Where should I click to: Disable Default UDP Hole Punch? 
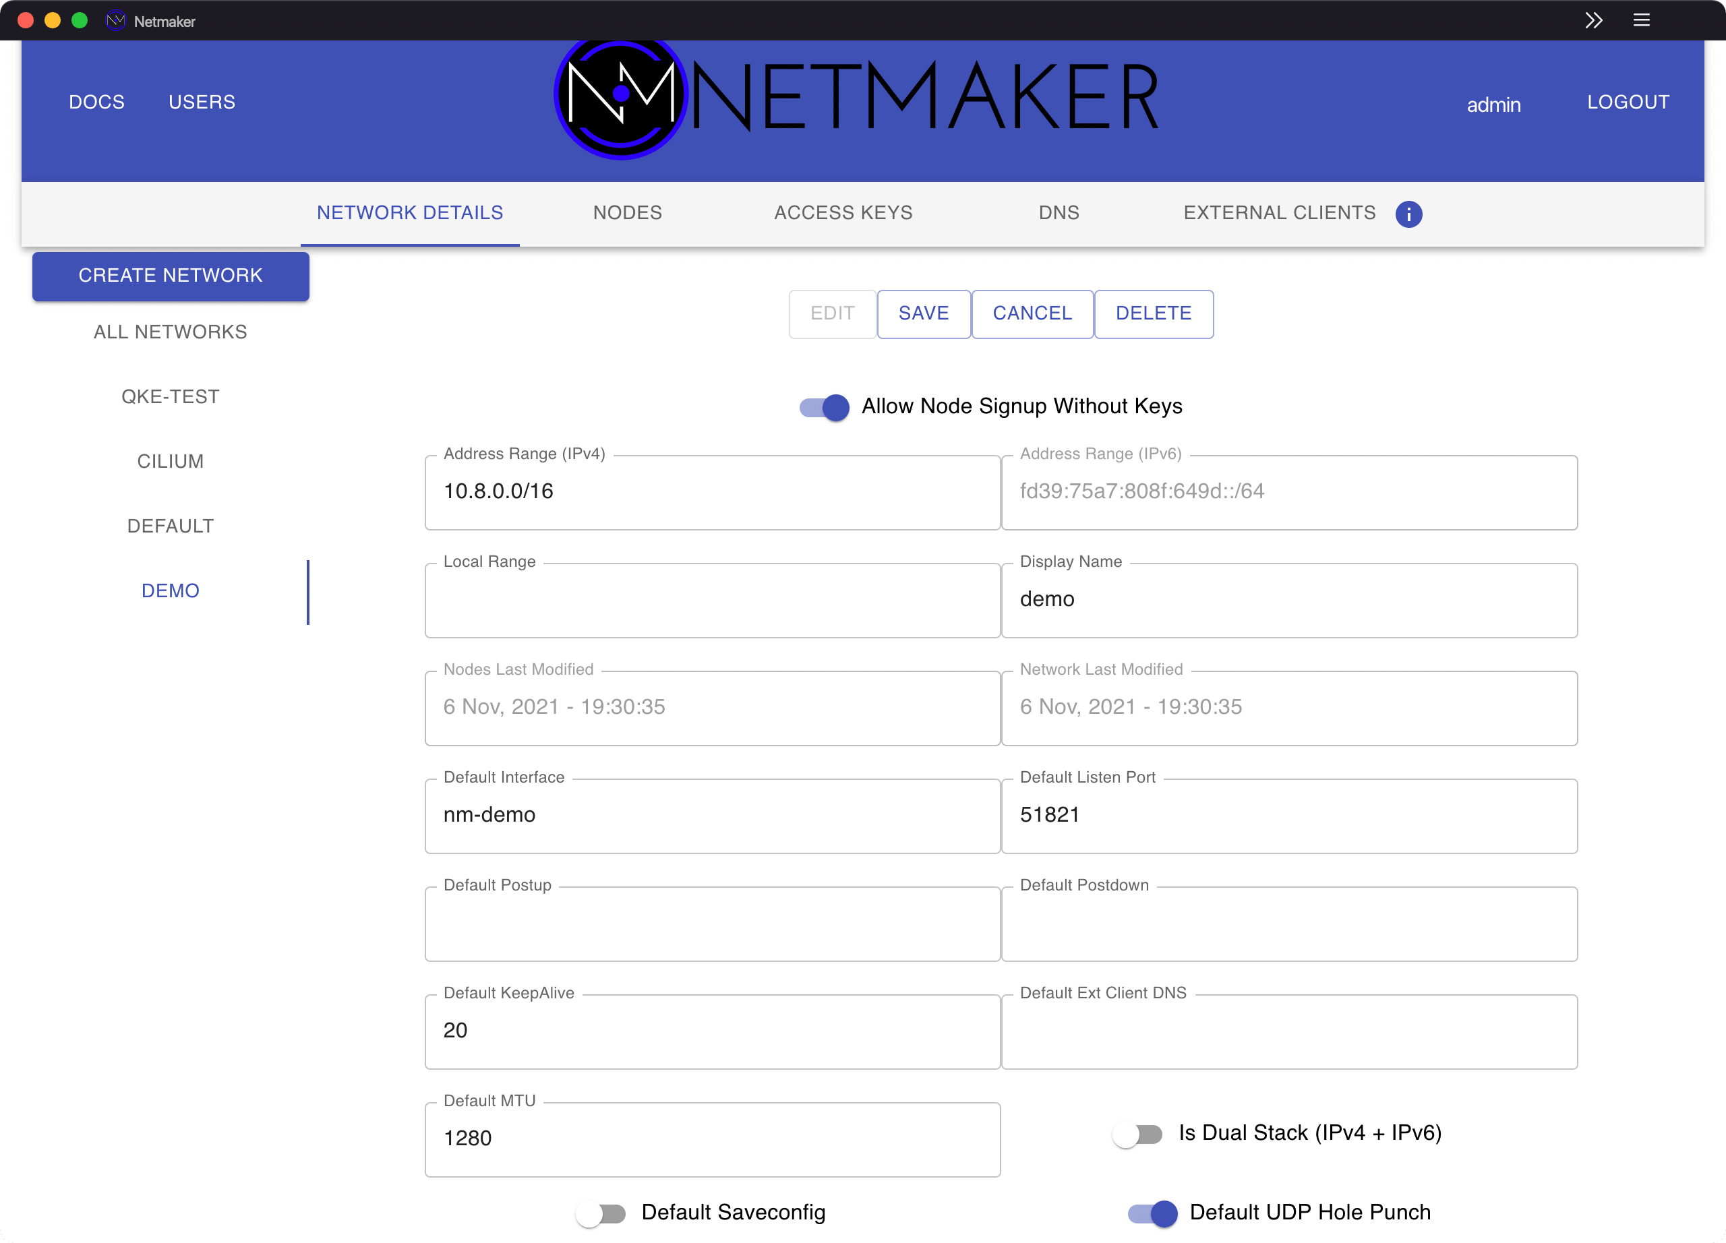coord(1152,1213)
